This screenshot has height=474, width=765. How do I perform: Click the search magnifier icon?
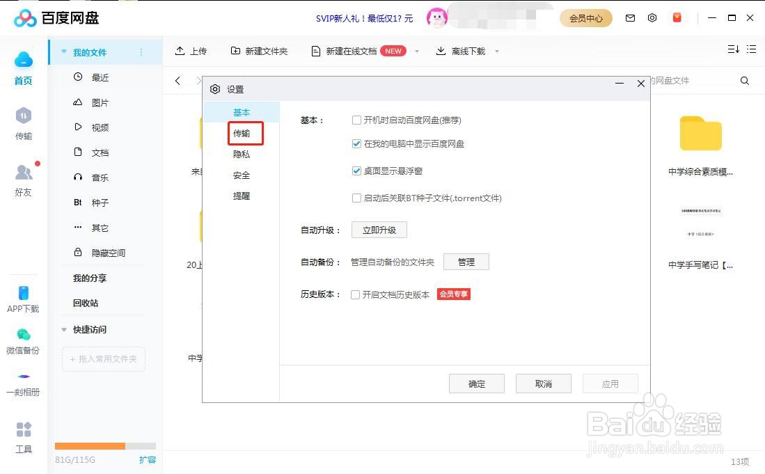(744, 81)
